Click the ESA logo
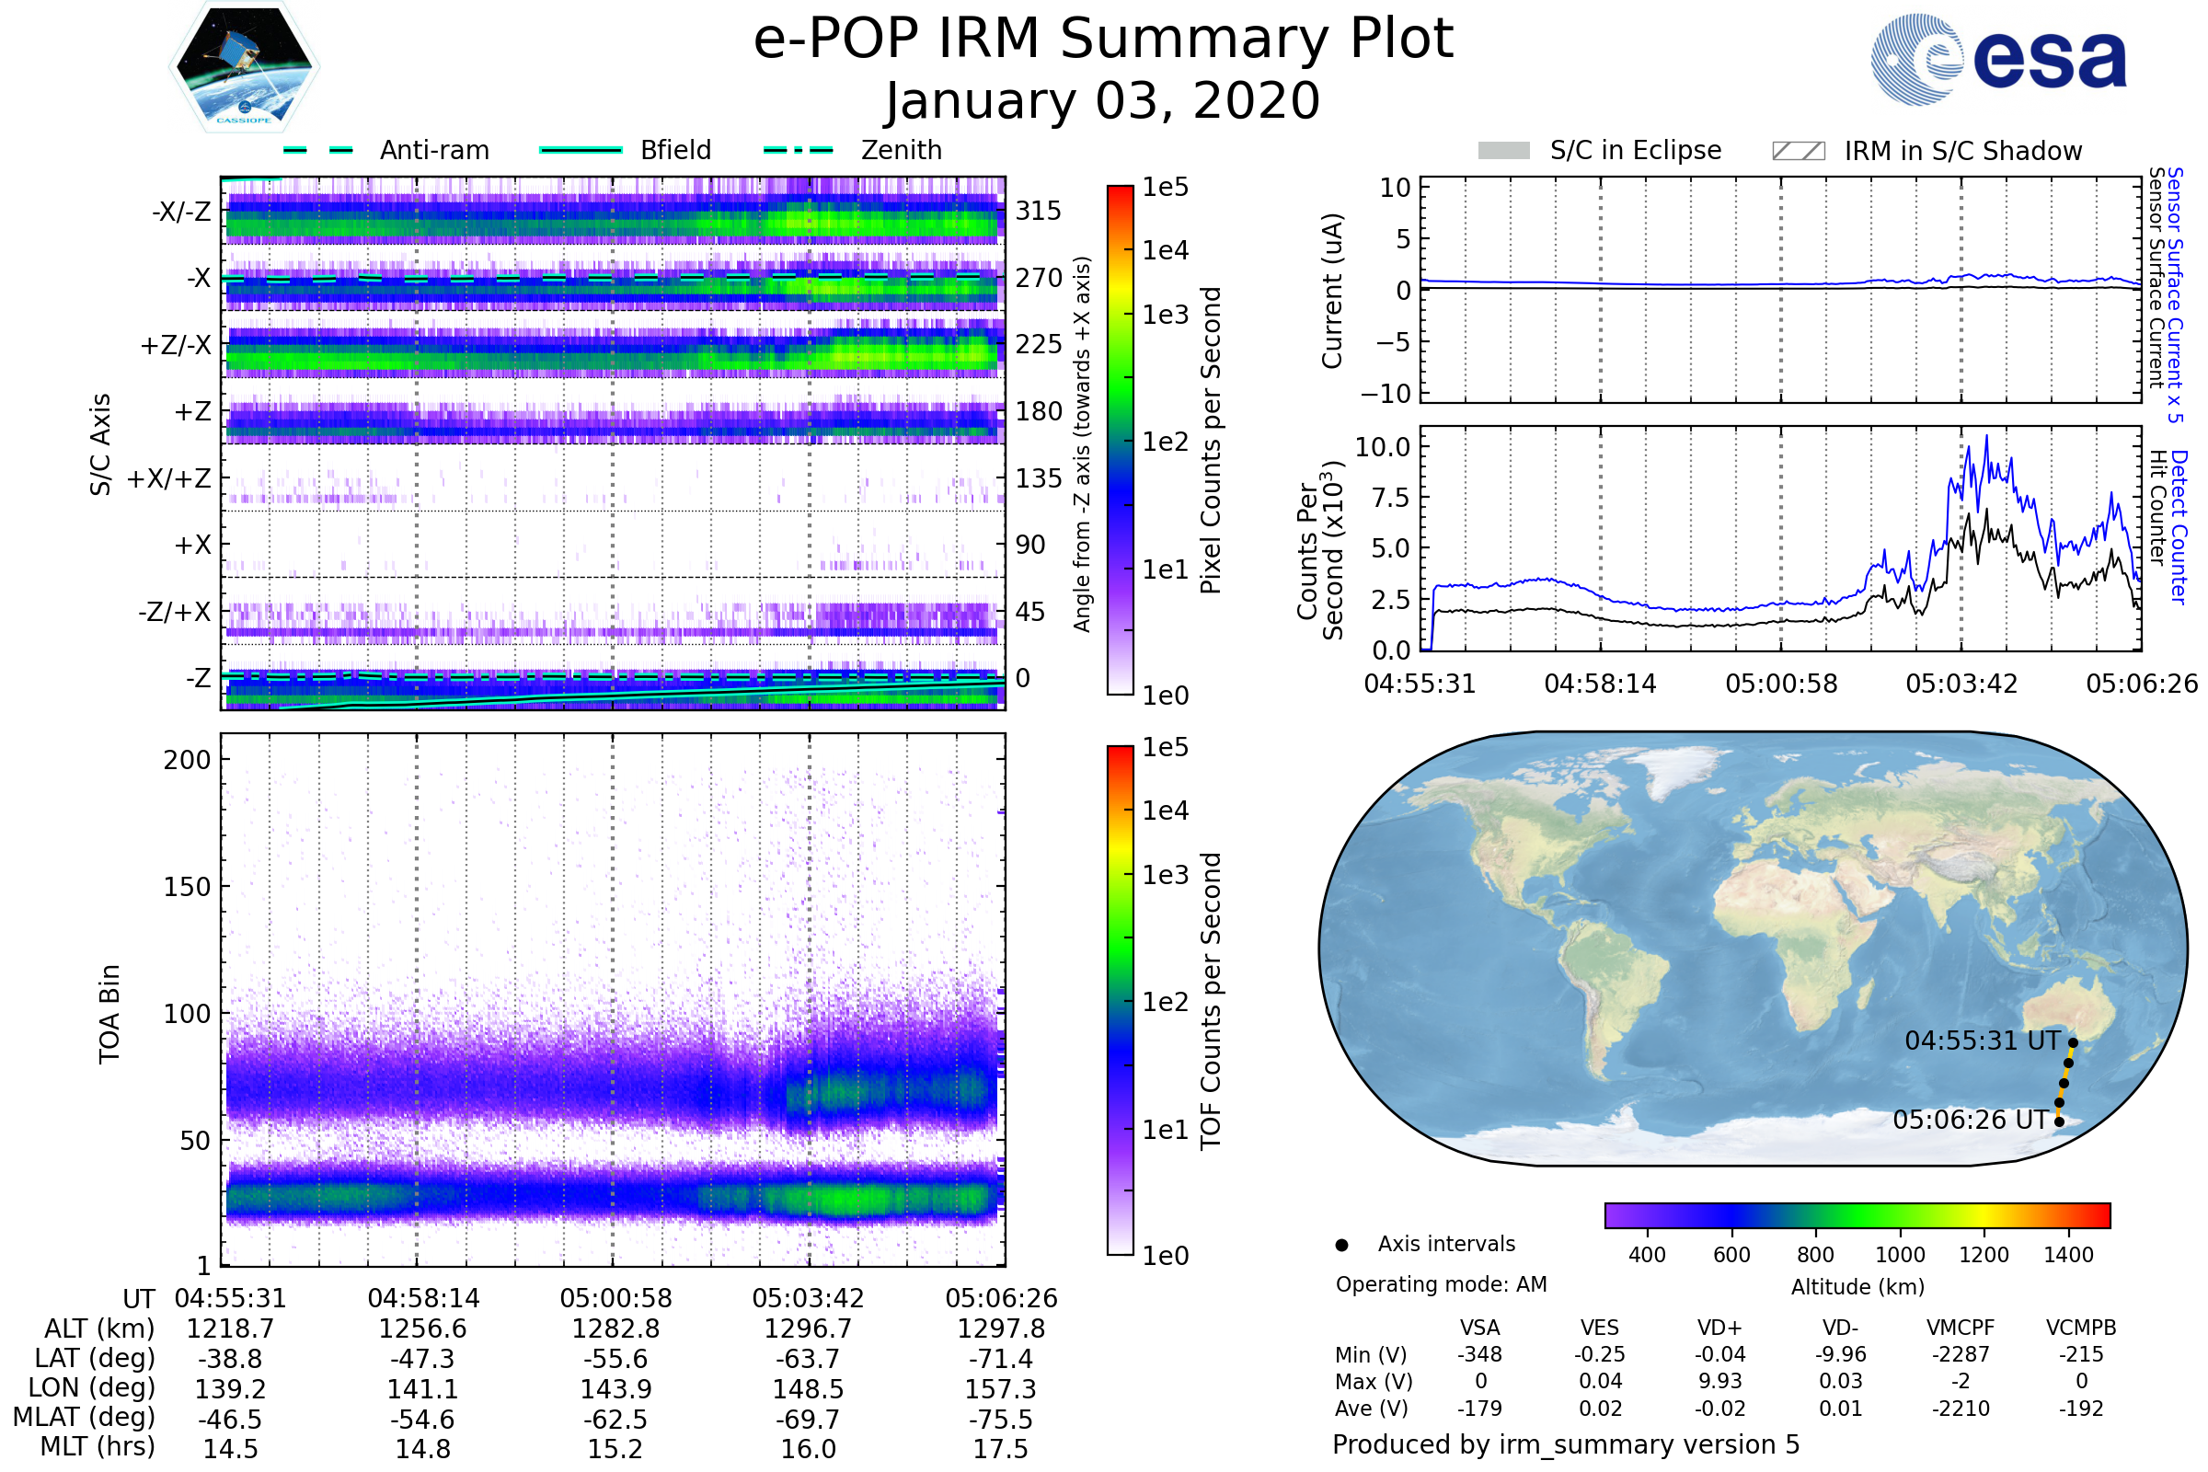 [1998, 59]
